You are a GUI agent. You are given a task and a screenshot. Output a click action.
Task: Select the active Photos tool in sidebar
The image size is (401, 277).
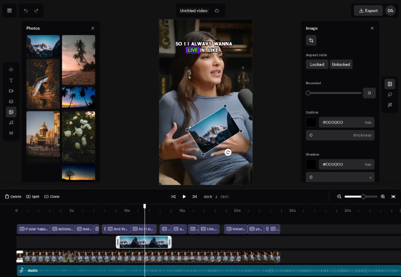click(11, 112)
